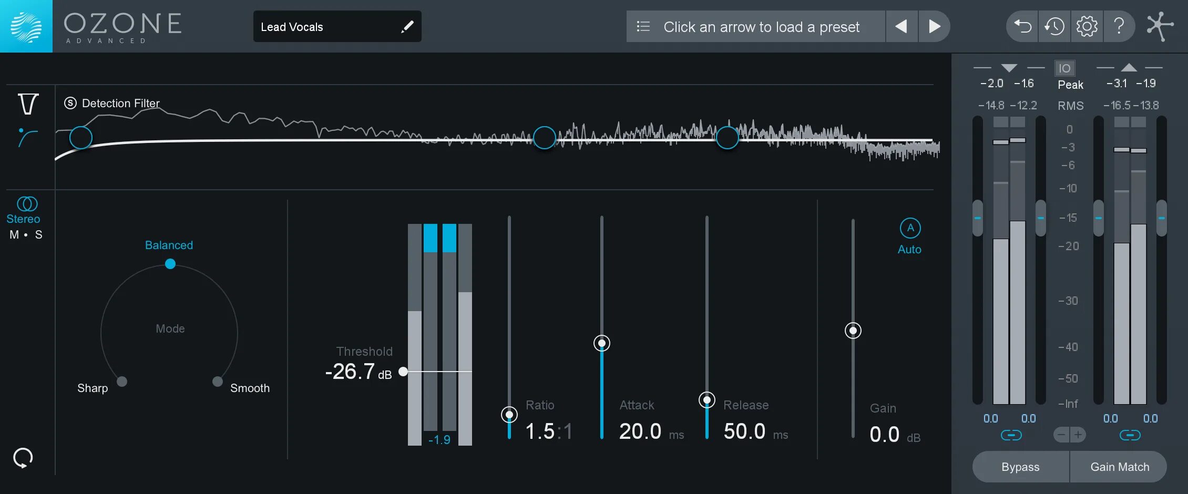Open settings with the gear icon
The image size is (1188, 494).
tap(1087, 26)
